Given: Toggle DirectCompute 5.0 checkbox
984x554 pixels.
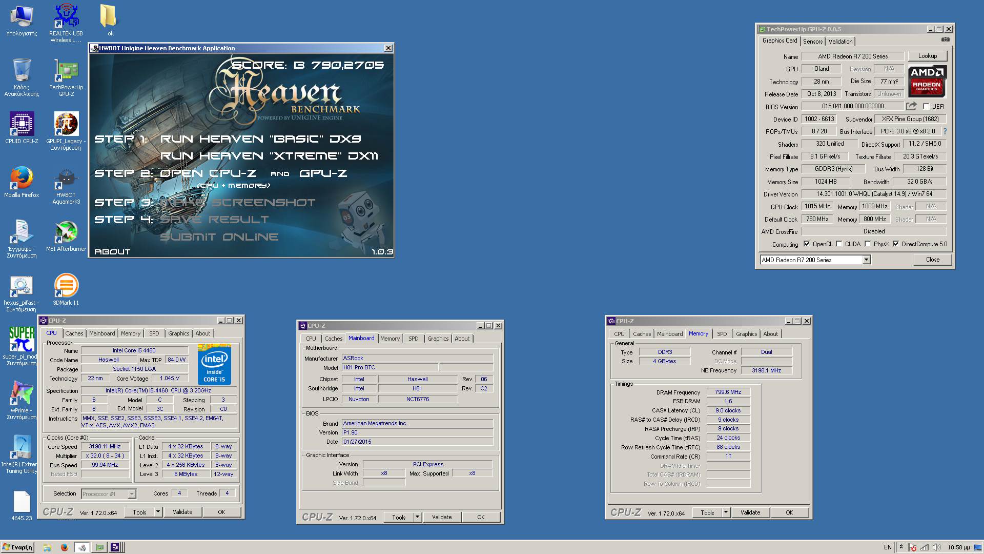Looking at the screenshot, I should click(x=896, y=244).
